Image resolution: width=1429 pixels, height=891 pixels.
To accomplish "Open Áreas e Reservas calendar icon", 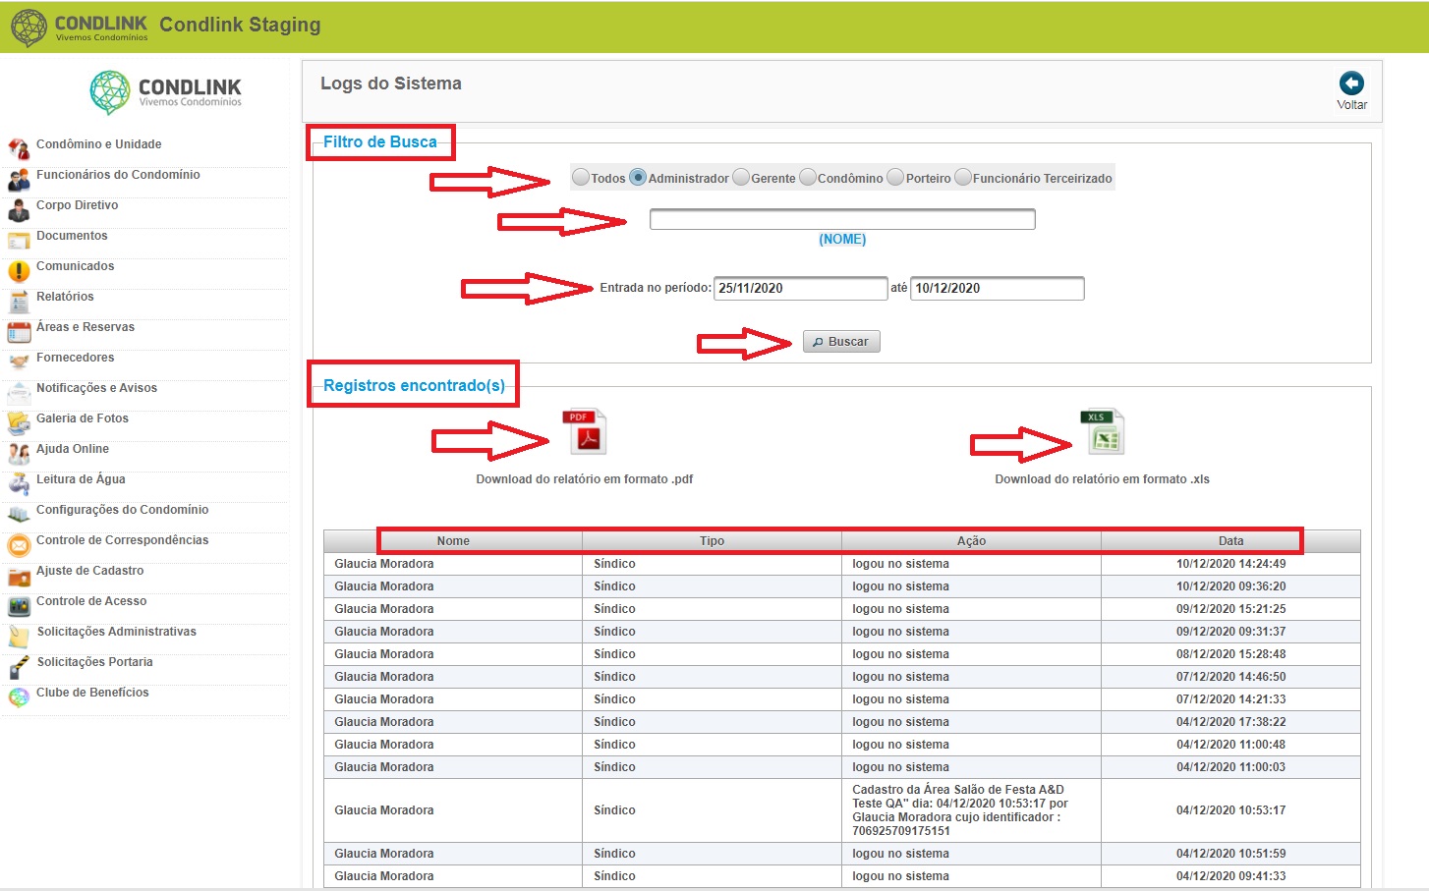I will click(x=19, y=332).
